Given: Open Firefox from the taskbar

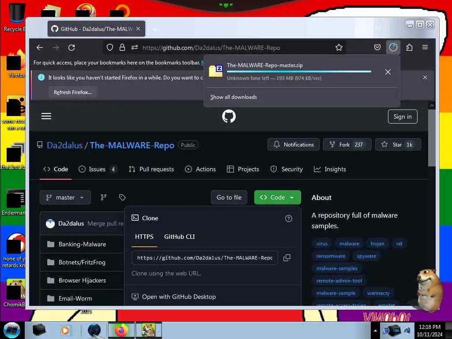Looking at the screenshot, I should [x=121, y=330].
